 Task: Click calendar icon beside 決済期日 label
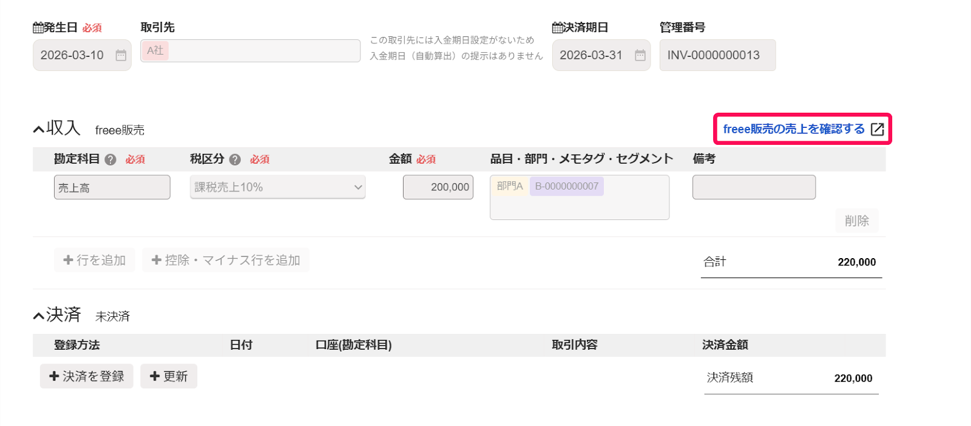tap(558, 27)
